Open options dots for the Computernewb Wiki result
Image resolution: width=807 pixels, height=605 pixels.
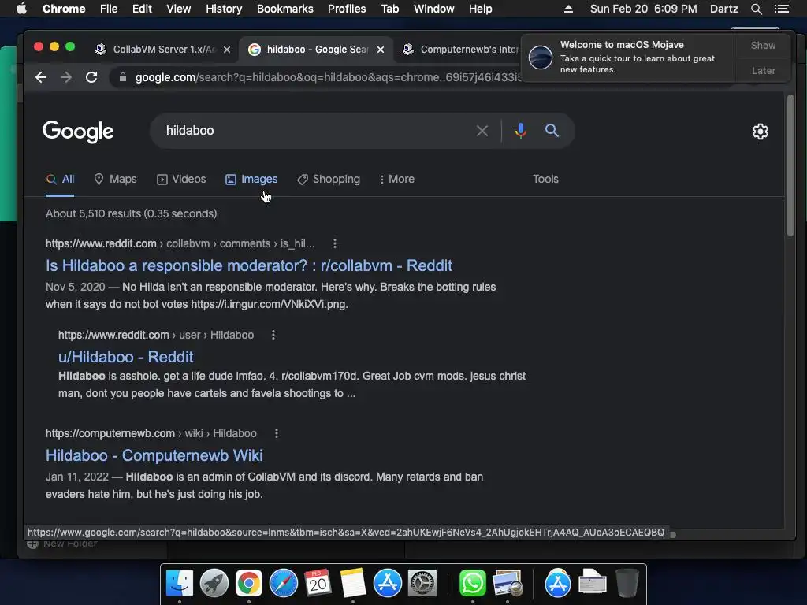point(277,433)
